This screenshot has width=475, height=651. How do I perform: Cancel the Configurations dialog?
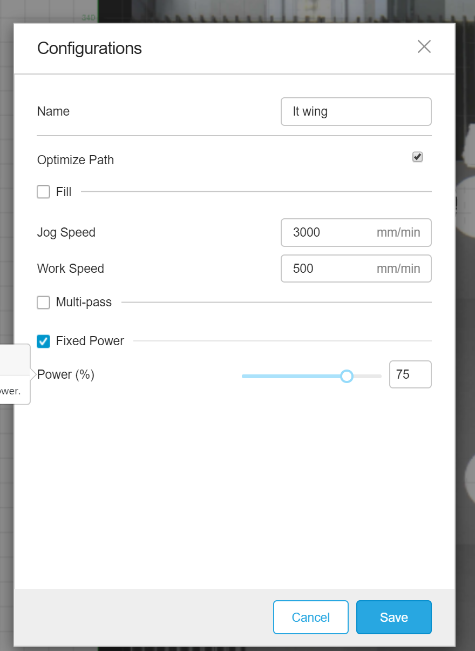(x=310, y=617)
